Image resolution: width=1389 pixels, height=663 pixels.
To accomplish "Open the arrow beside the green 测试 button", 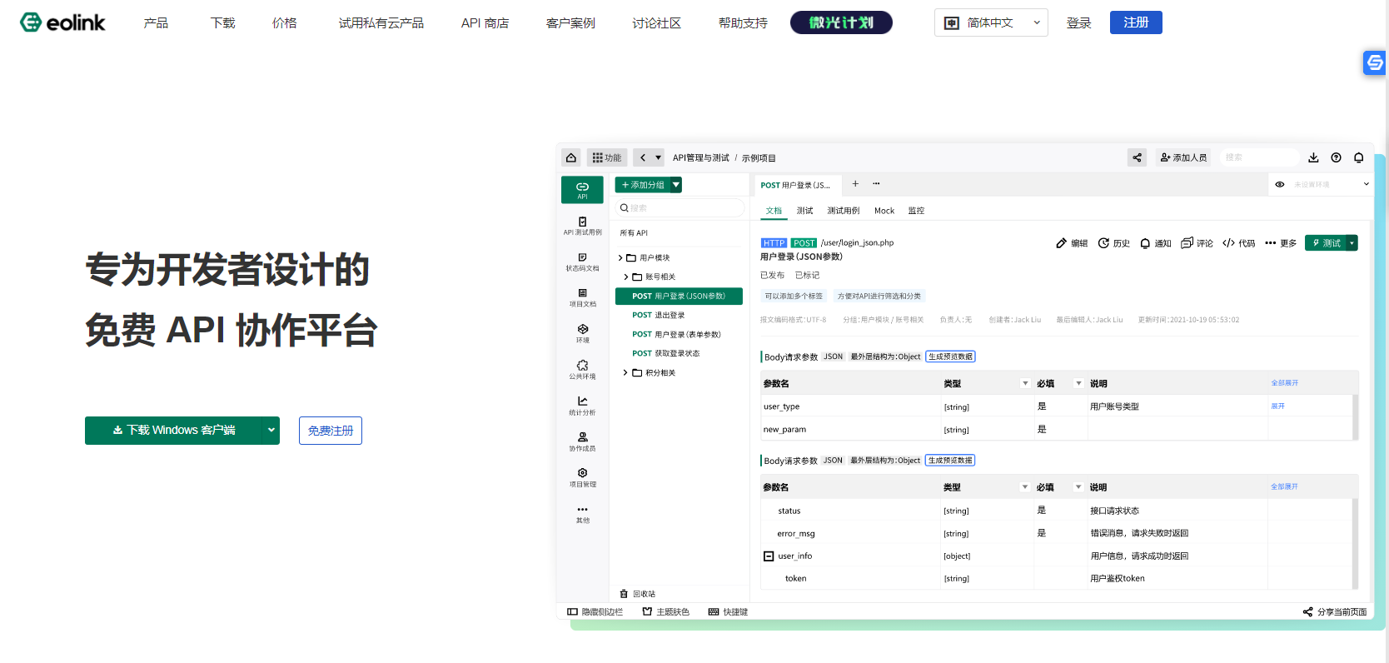I will (x=1352, y=243).
